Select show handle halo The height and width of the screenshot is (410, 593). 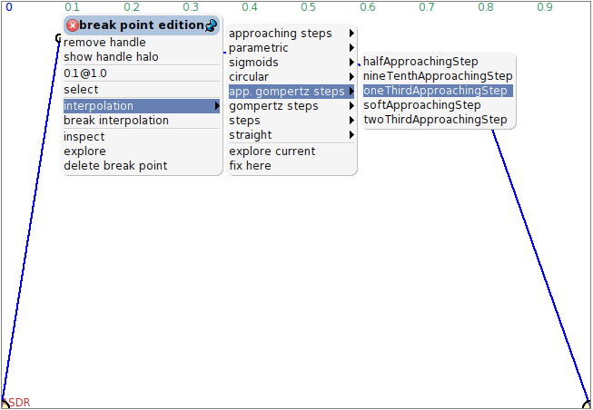tap(142, 57)
